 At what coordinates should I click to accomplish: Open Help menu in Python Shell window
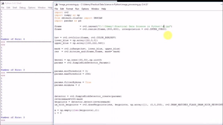click(x=50, y=8)
